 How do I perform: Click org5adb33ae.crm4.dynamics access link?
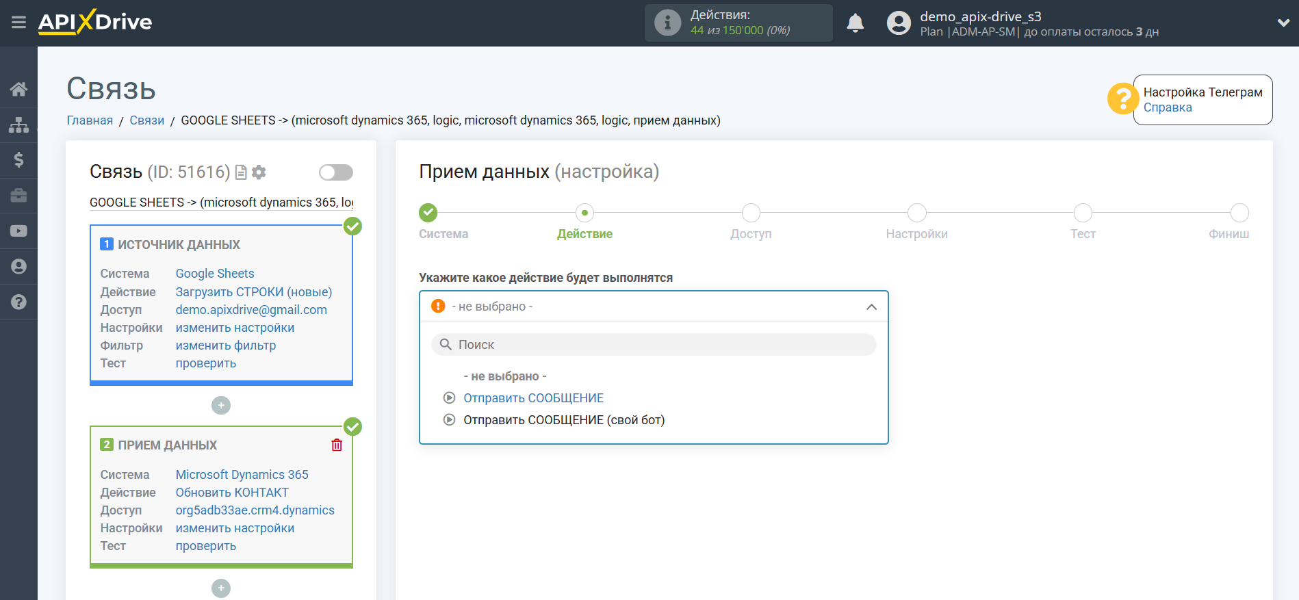(x=255, y=510)
